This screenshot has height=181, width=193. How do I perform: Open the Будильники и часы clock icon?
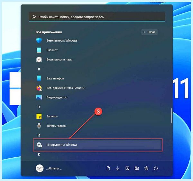39,60
